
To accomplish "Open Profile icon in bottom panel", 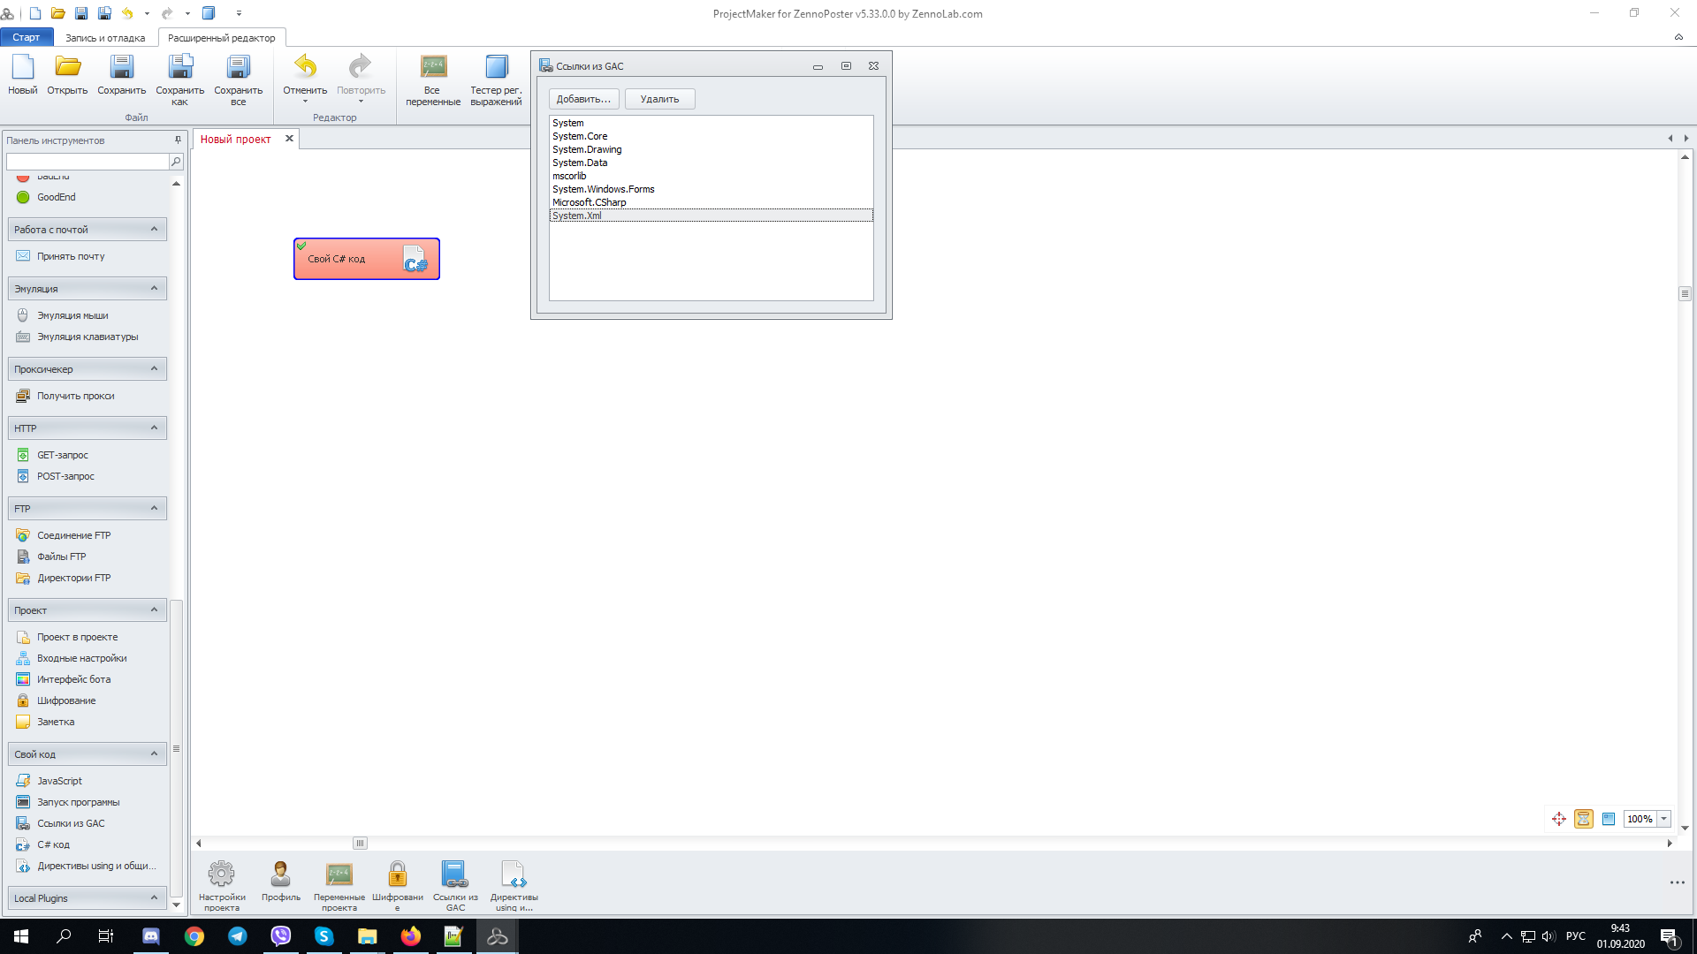I will [280, 874].
